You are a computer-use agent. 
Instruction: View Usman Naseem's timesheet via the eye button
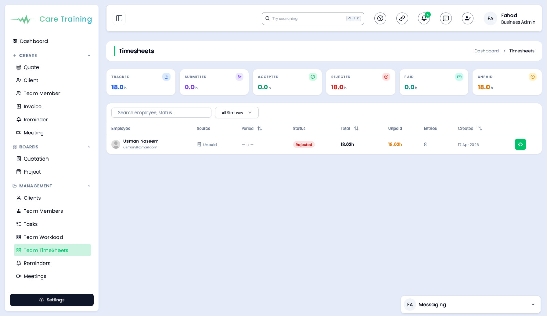(520, 144)
